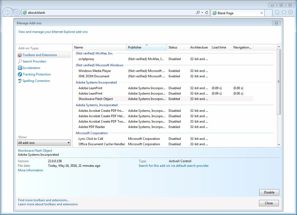The width and height of the screenshot is (297, 215).
Task: Click the Refresh icon in address bar
Action: tap(207, 12)
